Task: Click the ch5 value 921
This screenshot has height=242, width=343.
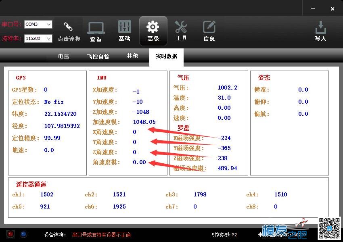Action: 45,207
